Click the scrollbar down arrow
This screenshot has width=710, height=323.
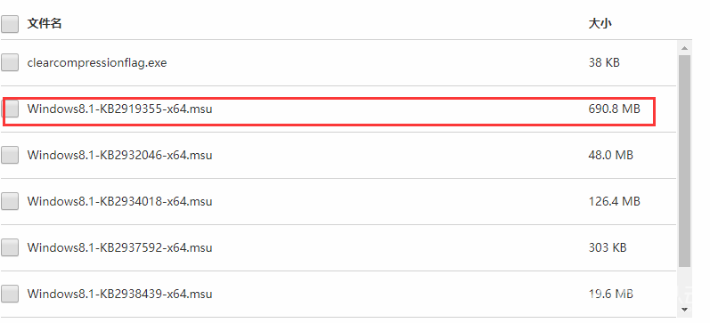[x=684, y=310]
